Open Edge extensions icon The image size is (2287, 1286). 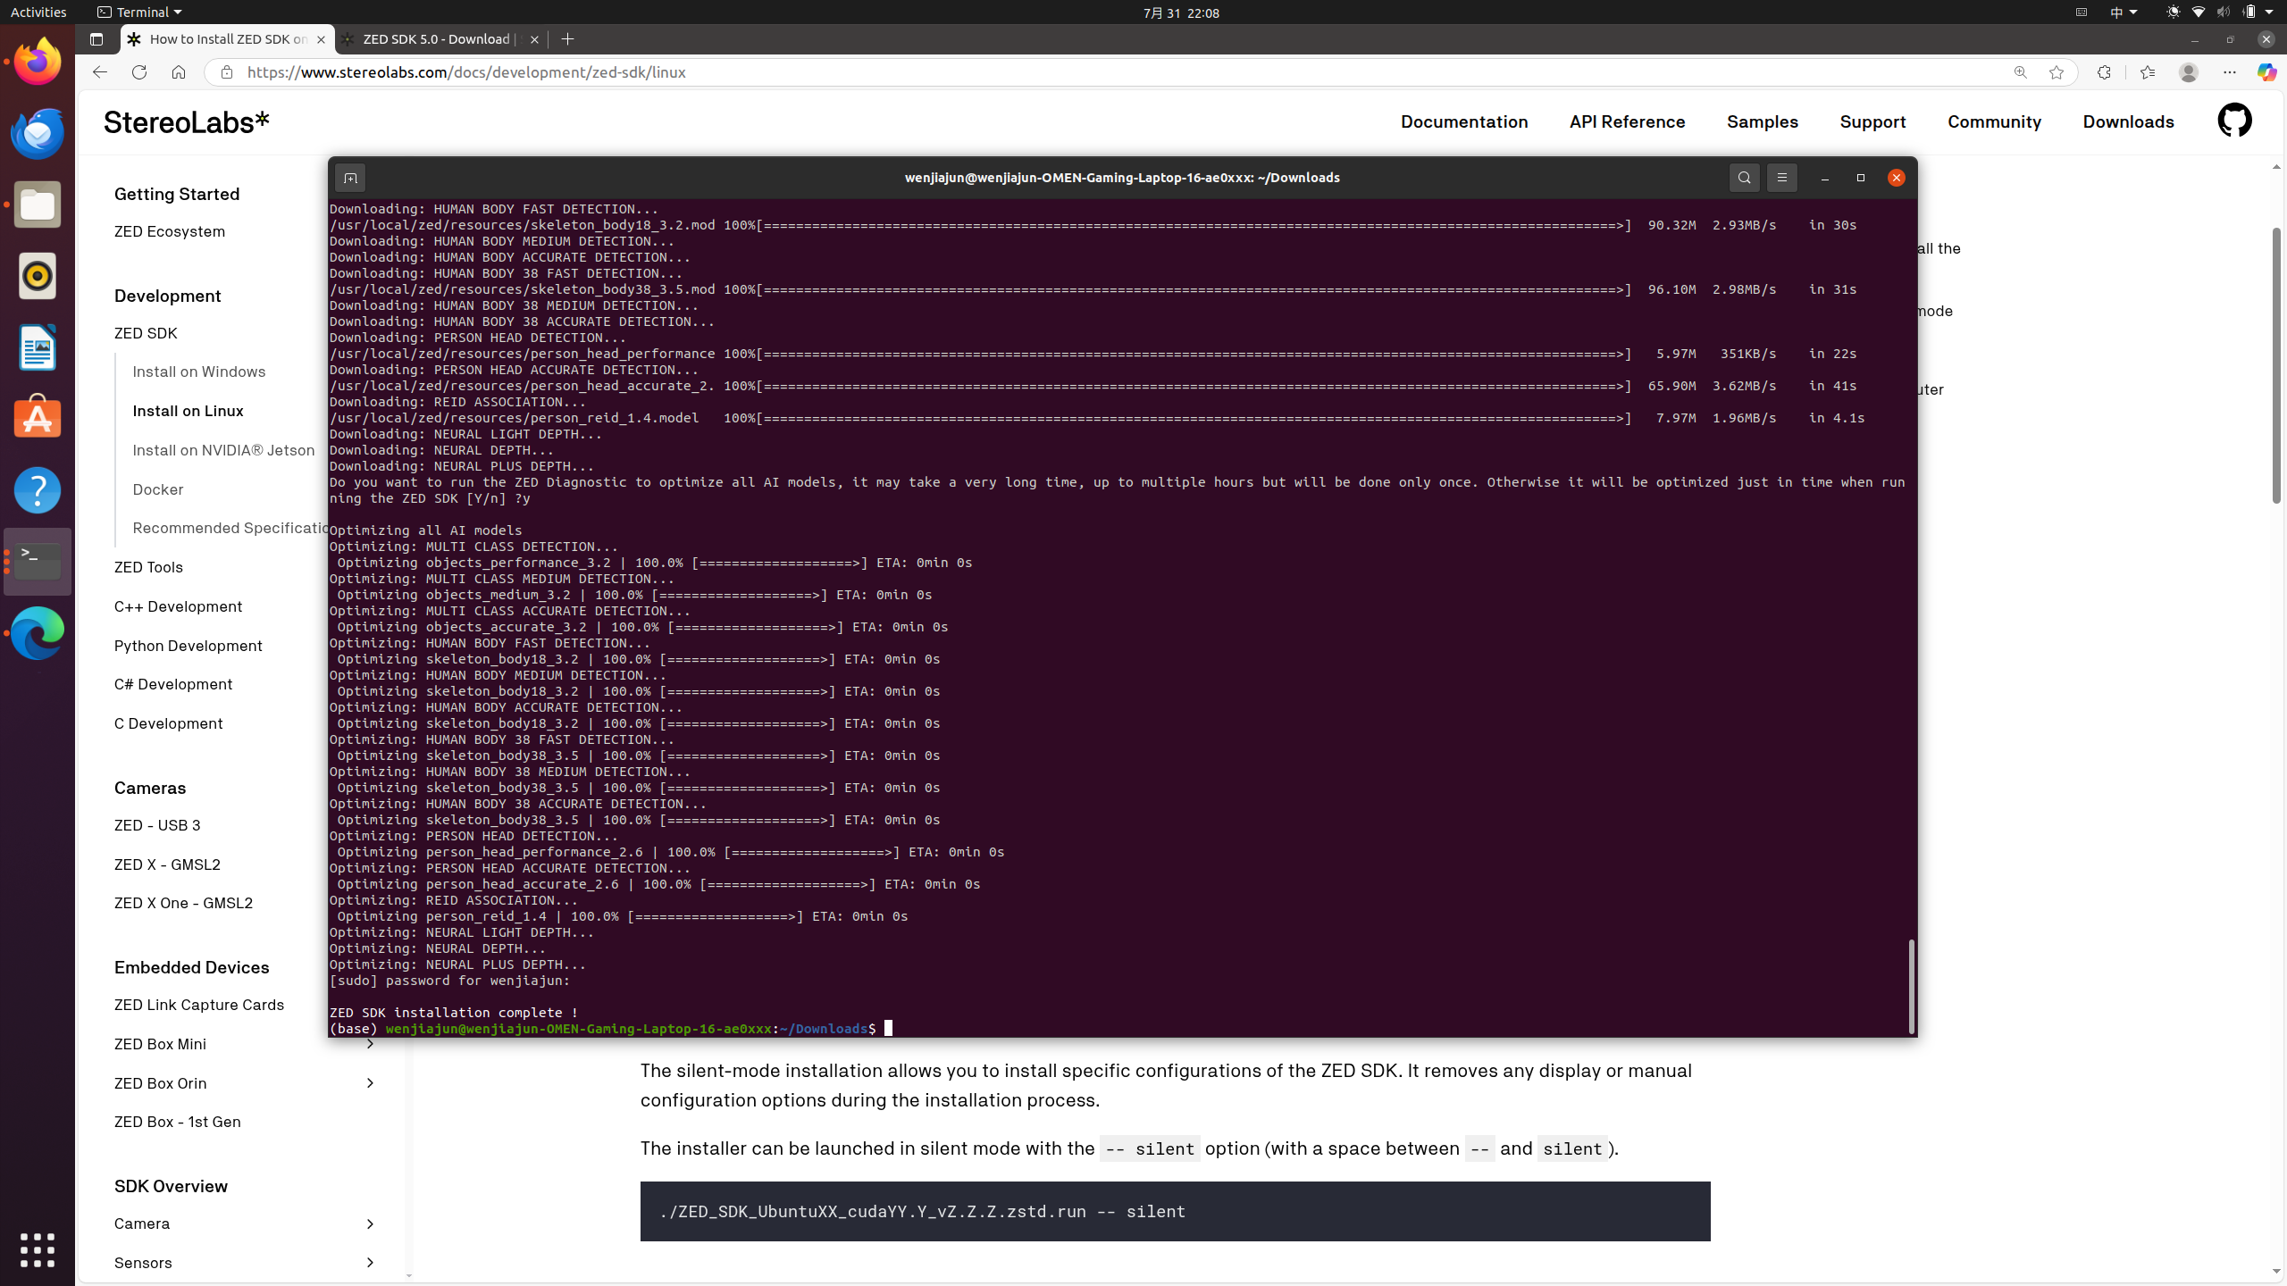[x=2104, y=72]
